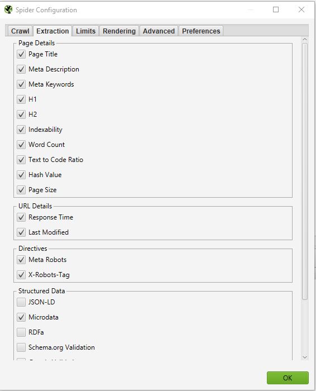Check the RDFa checkbox

tap(21, 332)
